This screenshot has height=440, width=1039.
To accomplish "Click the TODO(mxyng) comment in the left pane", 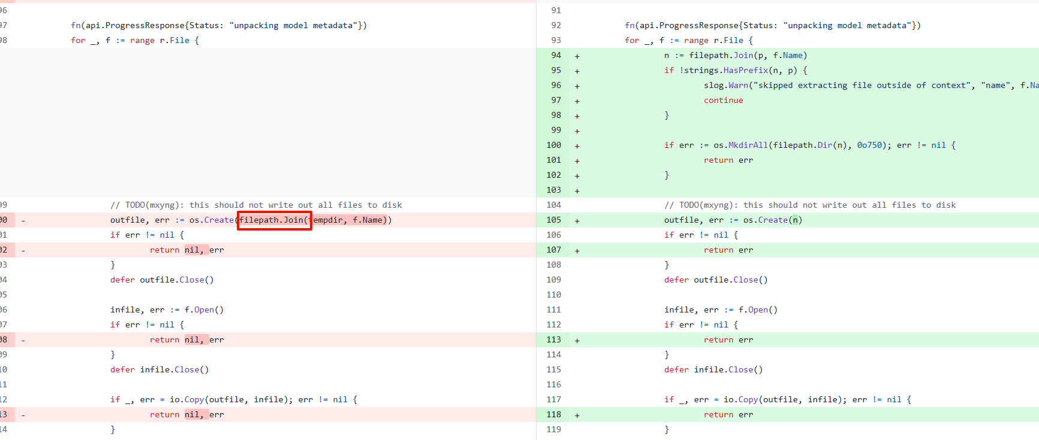I will click(x=256, y=205).
